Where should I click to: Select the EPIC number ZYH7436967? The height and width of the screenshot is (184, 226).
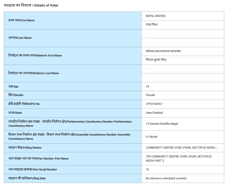[x=154, y=104]
